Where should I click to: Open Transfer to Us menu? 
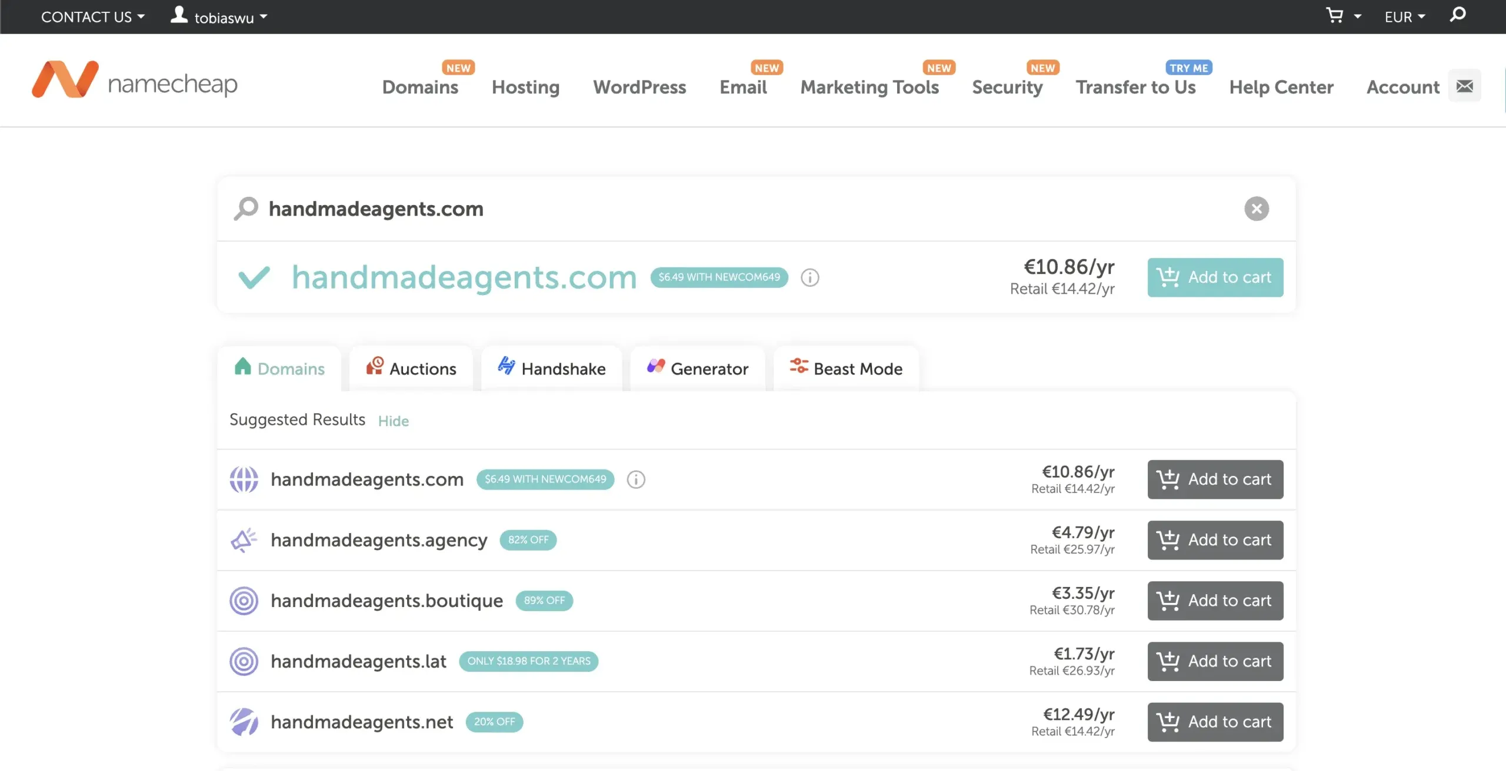click(x=1136, y=87)
